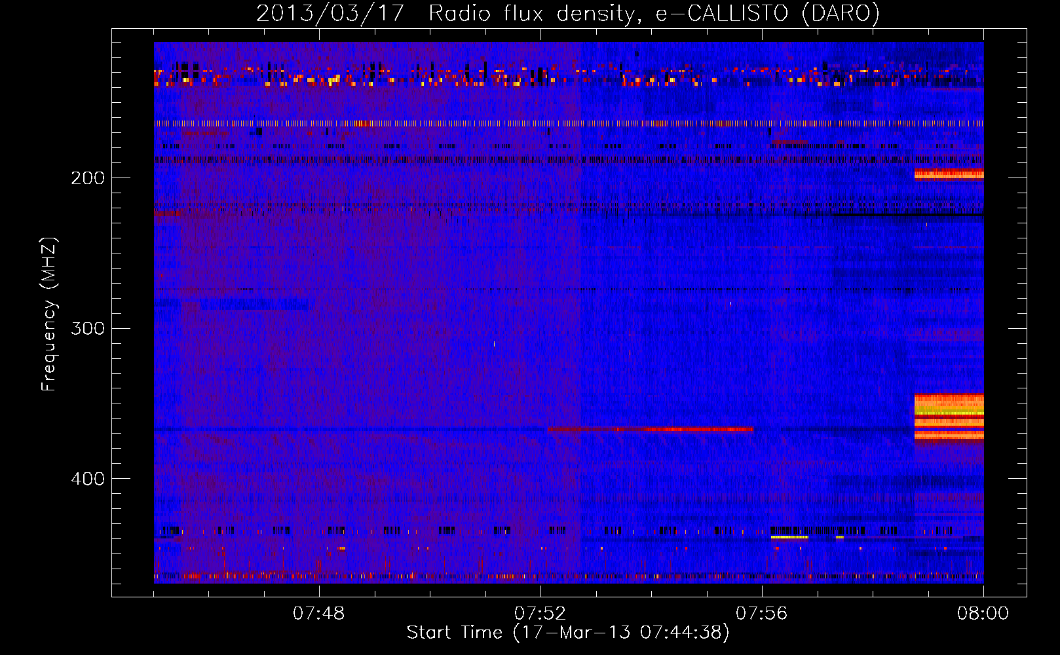Click the short yellow line near 440 MHz
The height and width of the screenshot is (655, 1060).
(789, 537)
